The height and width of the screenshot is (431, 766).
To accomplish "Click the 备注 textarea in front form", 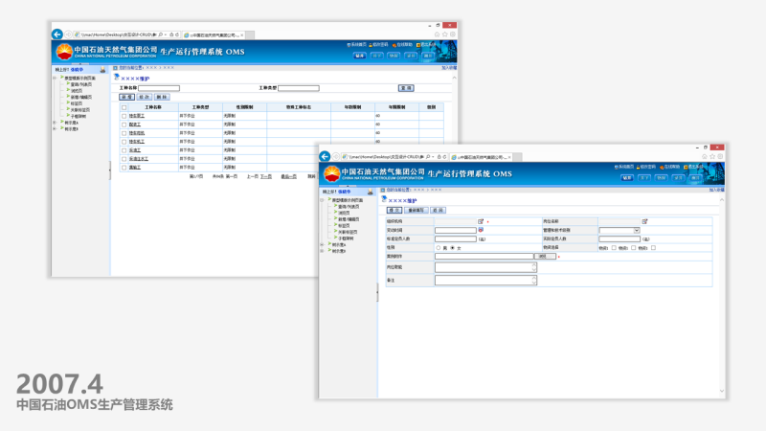I will (x=486, y=280).
